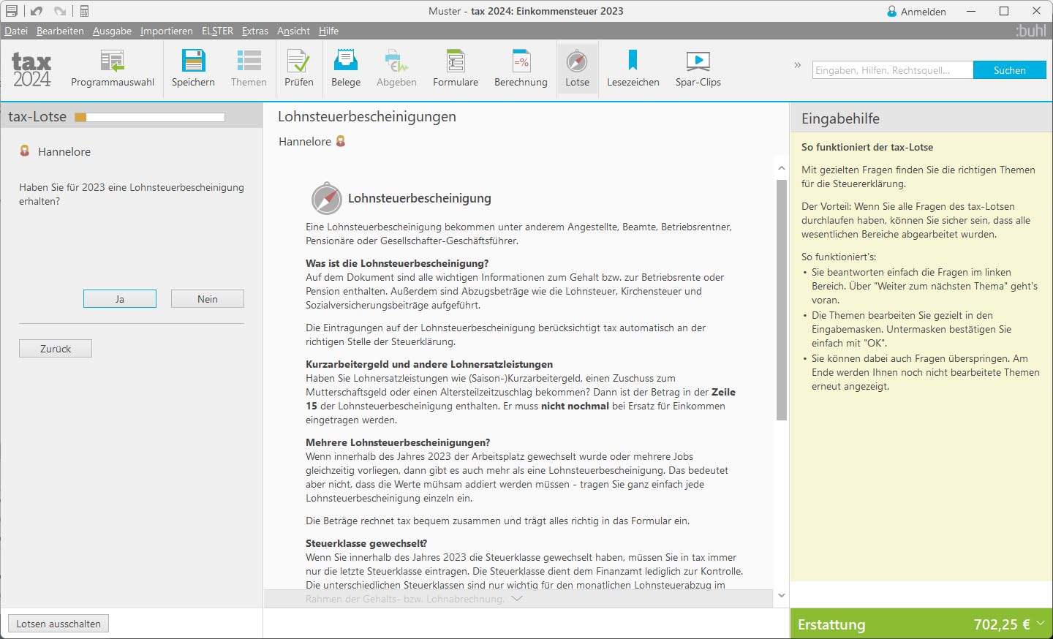This screenshot has width=1053, height=639.
Task: Click the buhl logo in menu bar
Action: (1031, 31)
